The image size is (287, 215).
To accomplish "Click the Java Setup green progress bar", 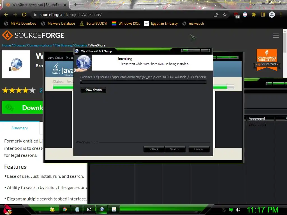I will tap(223, 87).
